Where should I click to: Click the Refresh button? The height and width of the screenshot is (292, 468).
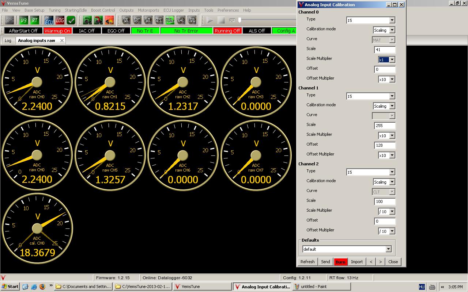coord(307,262)
